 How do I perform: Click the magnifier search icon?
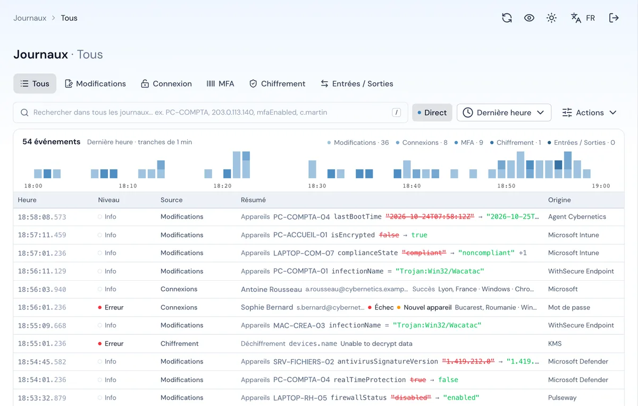[24, 113]
